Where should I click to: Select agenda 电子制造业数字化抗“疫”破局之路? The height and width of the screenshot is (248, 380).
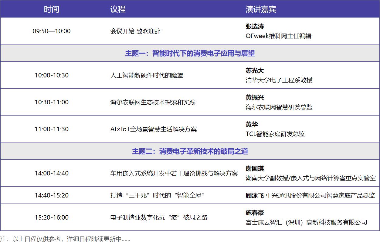159,217
